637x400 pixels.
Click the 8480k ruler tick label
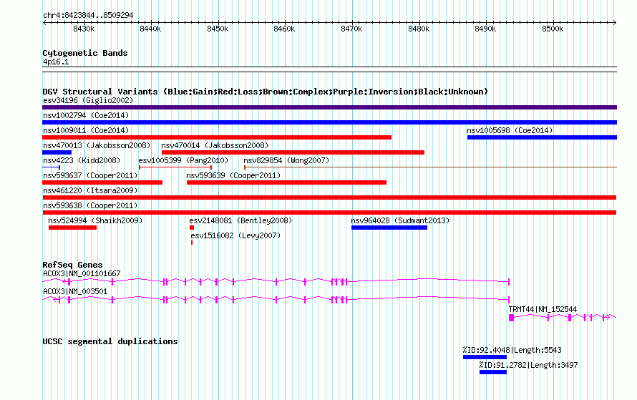click(419, 29)
